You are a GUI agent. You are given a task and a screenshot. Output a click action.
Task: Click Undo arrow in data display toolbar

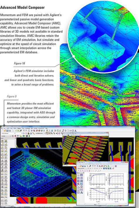(93, 166)
